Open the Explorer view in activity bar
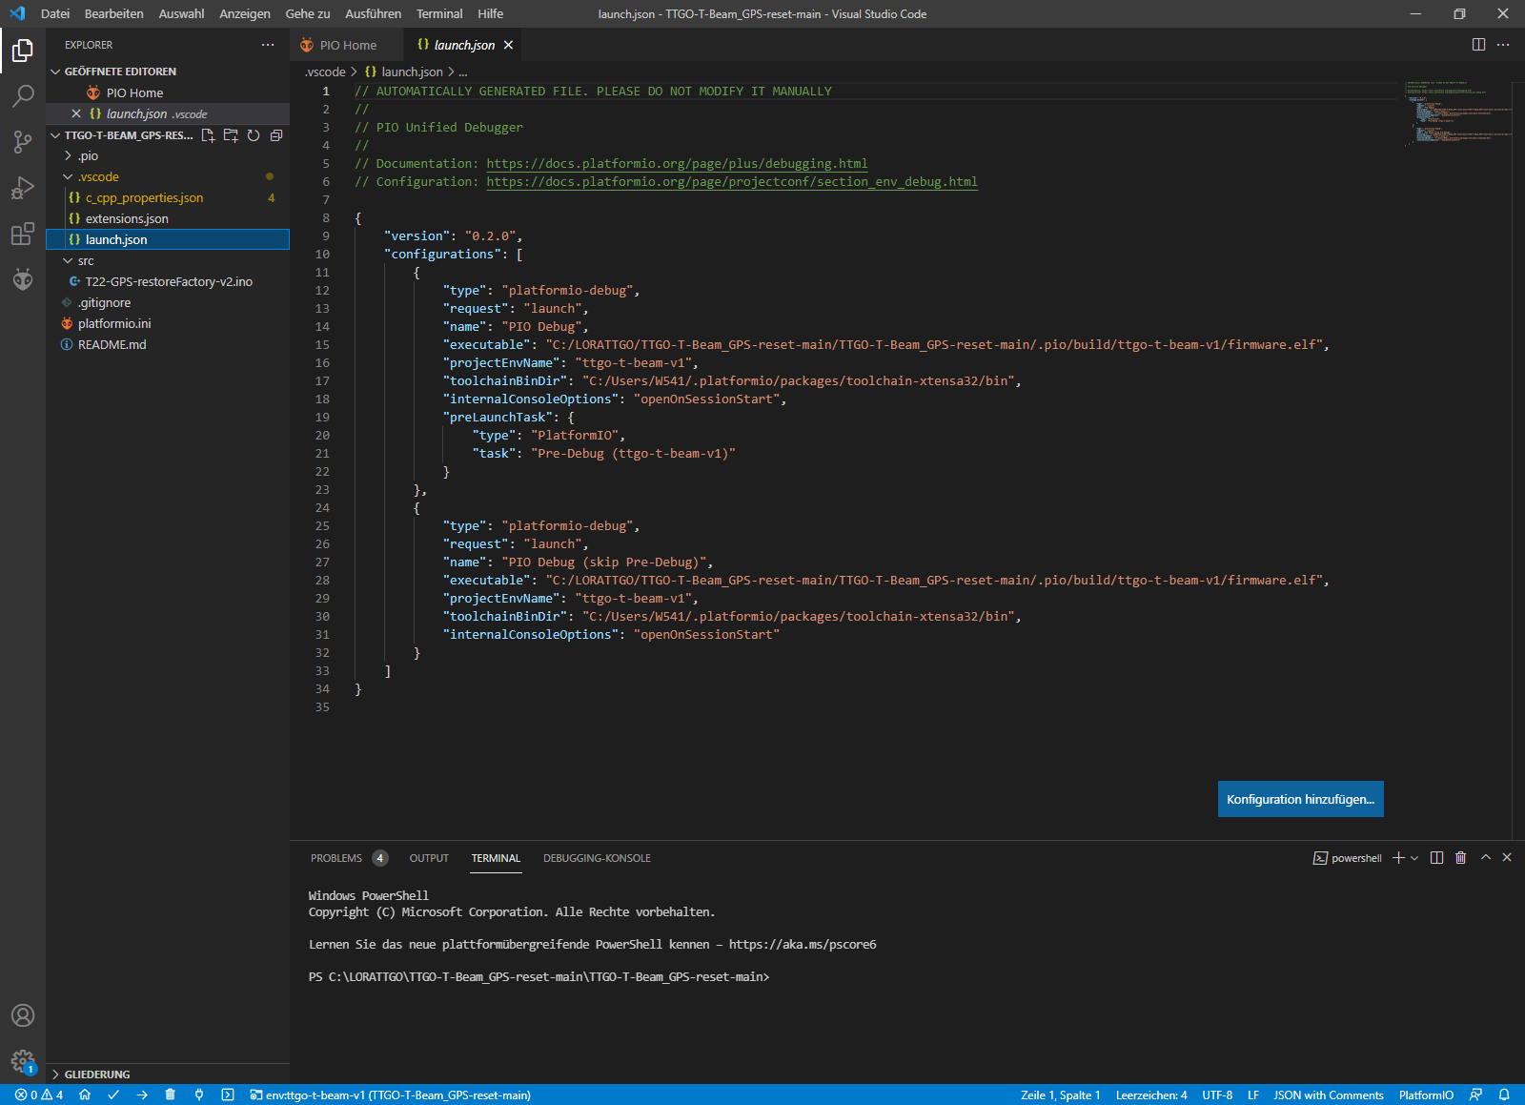Image resolution: width=1525 pixels, height=1105 pixels. coord(23,51)
